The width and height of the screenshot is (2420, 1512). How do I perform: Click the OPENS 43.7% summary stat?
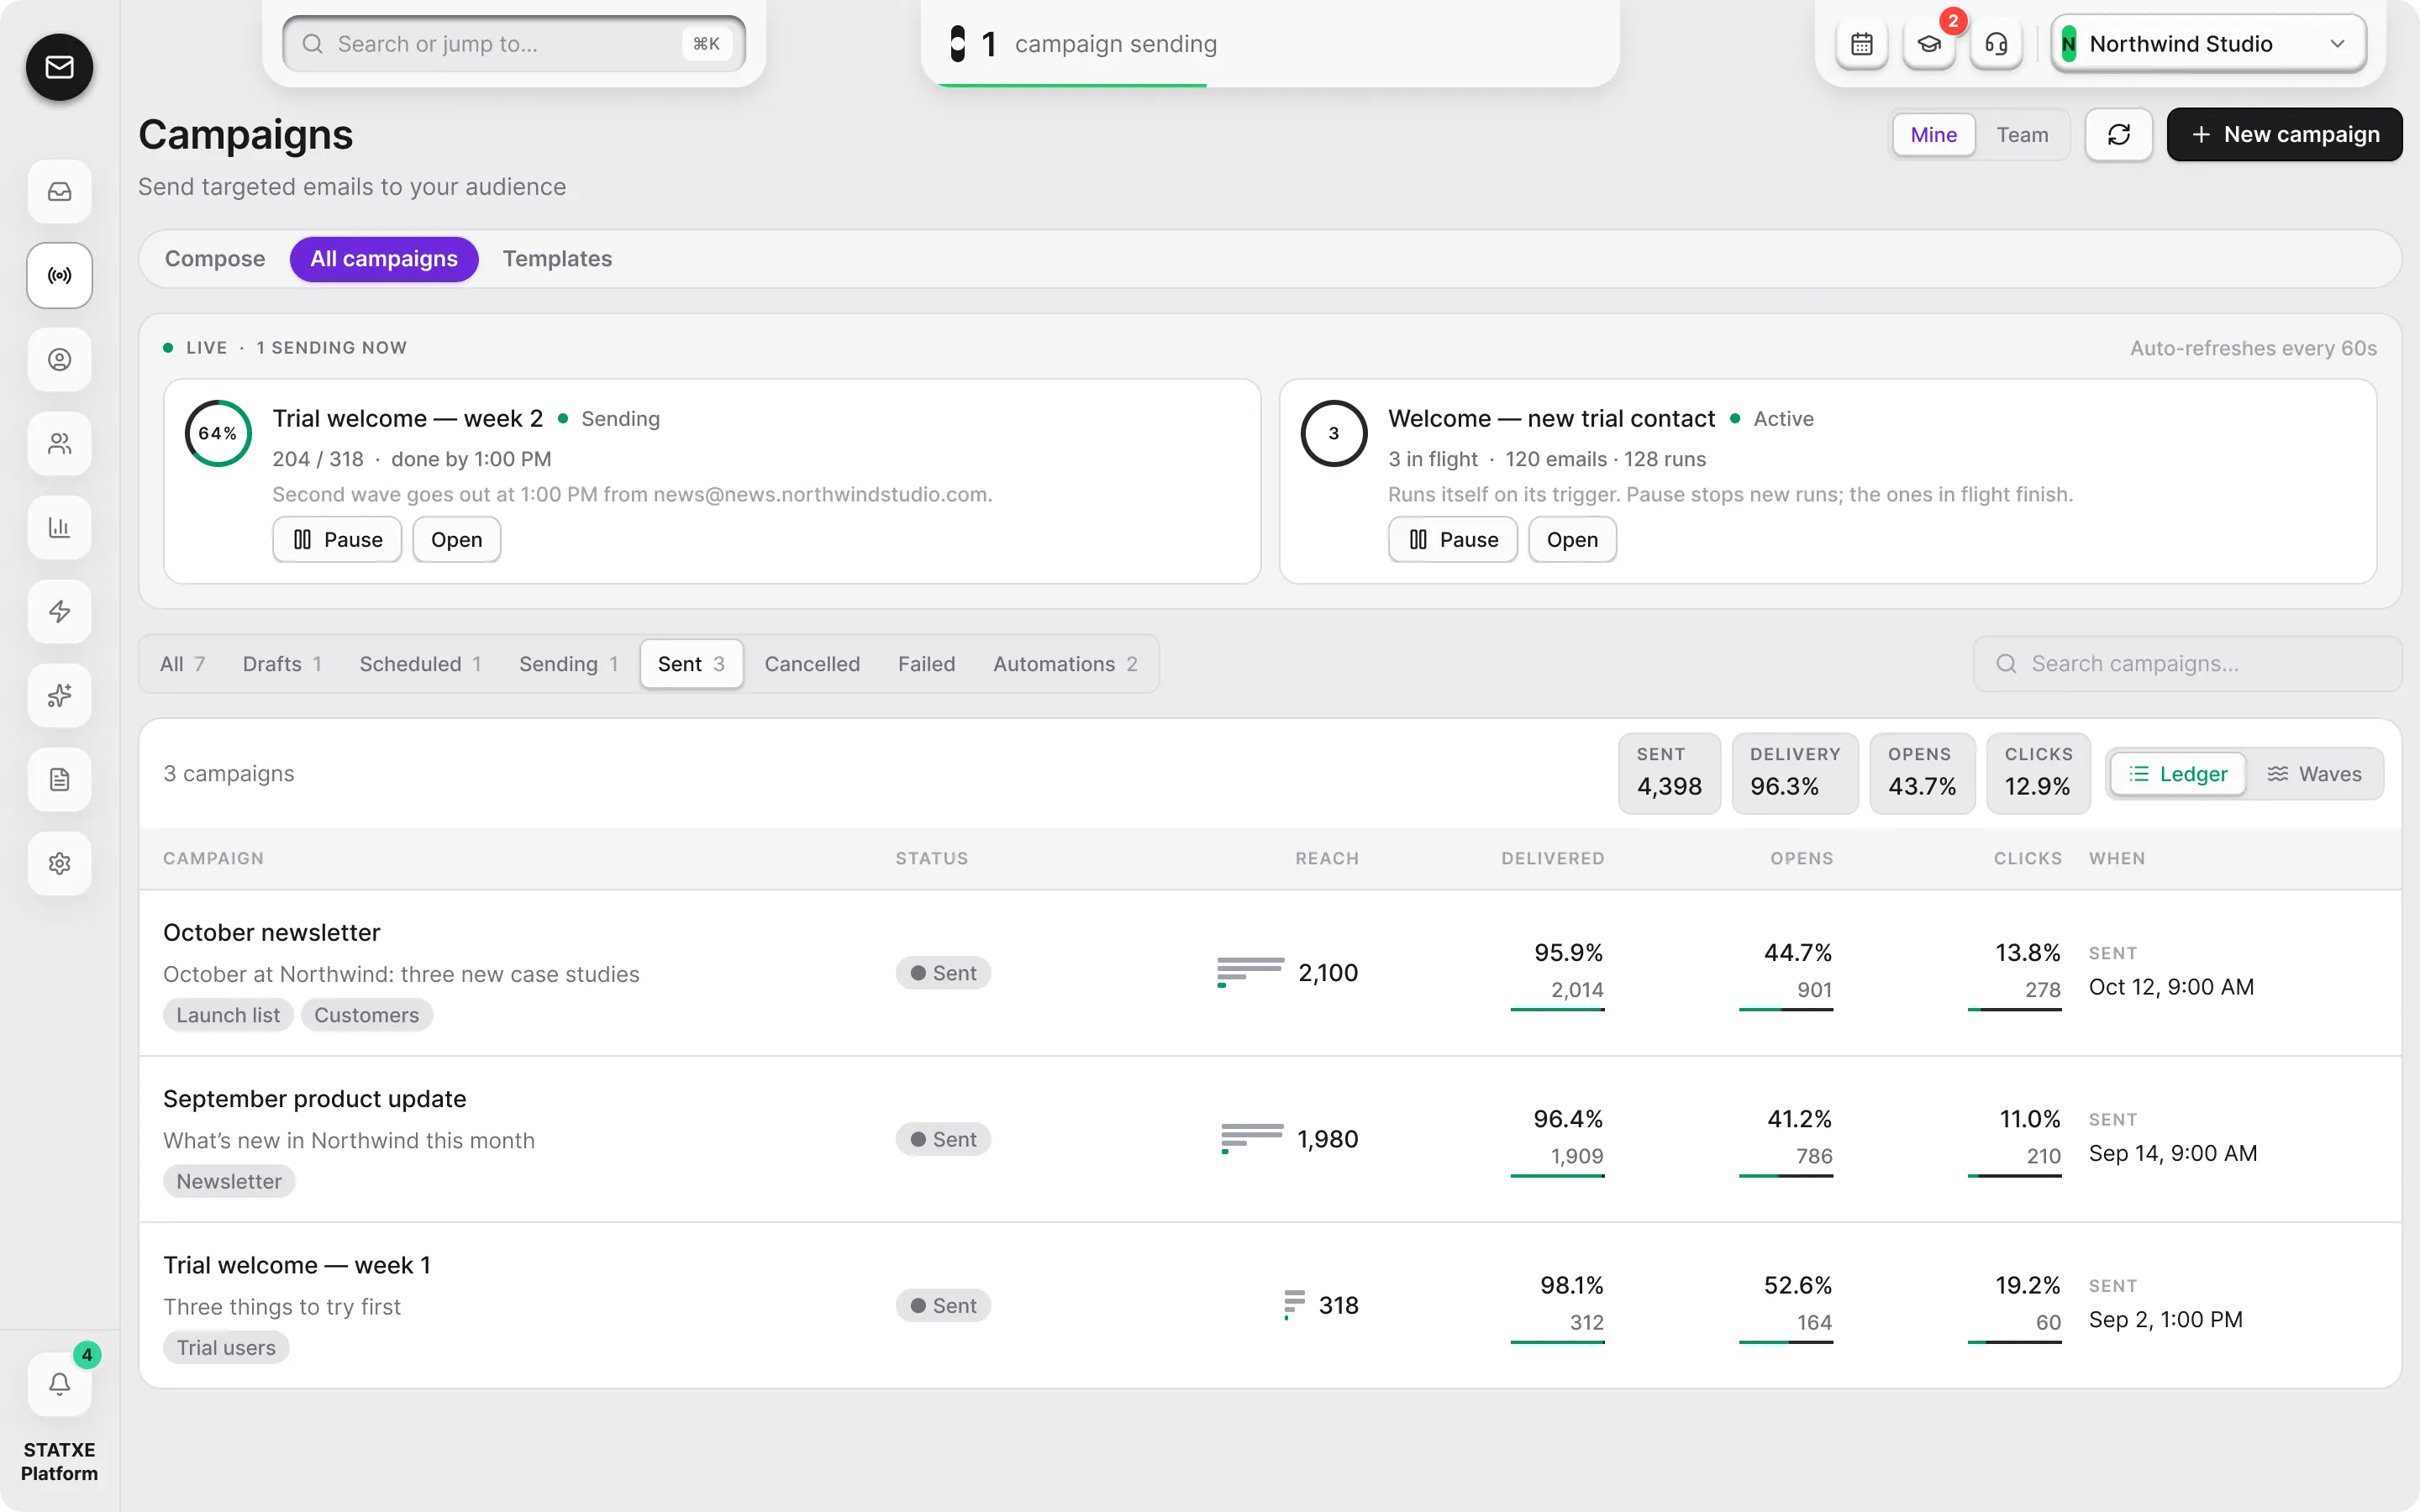coord(1922,773)
